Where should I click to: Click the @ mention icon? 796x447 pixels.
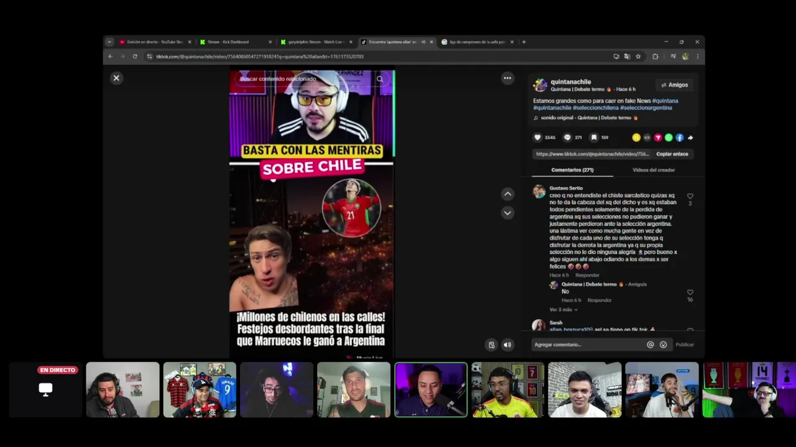point(650,345)
